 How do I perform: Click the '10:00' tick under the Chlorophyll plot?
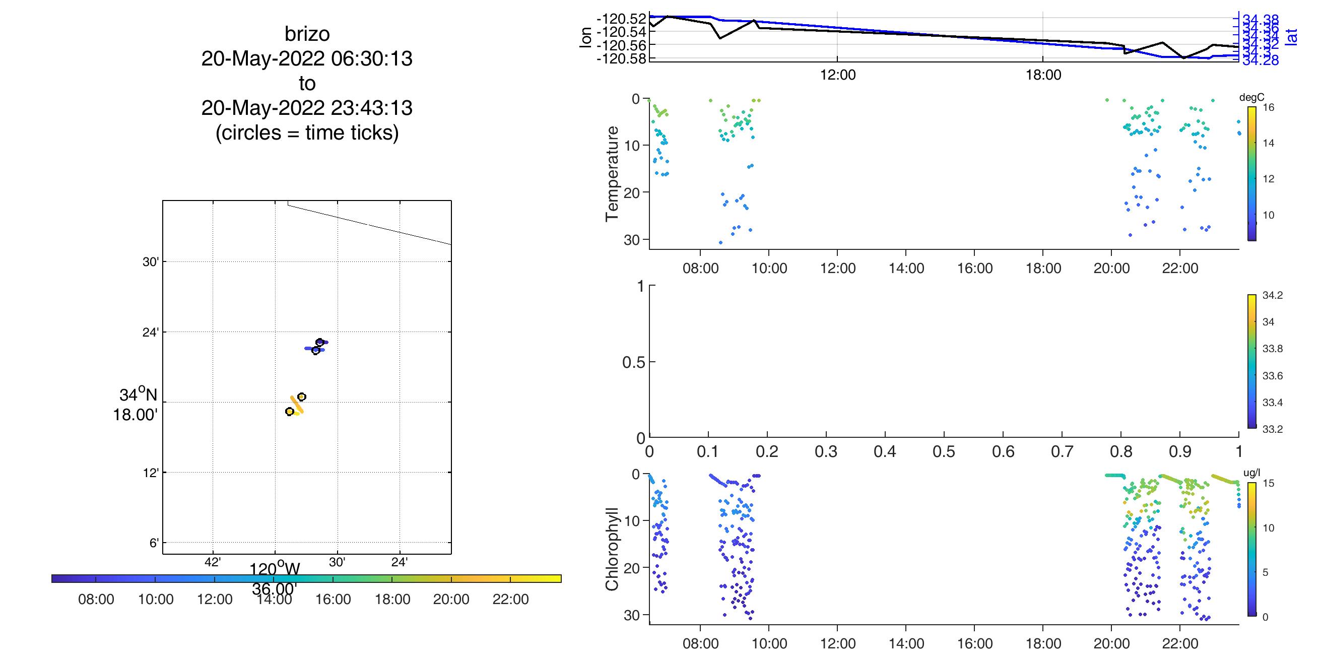coord(769,643)
